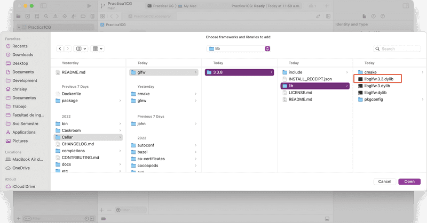The image size is (427, 223).
Task: Expand the glfw folder chevron
Action: [x=195, y=72]
